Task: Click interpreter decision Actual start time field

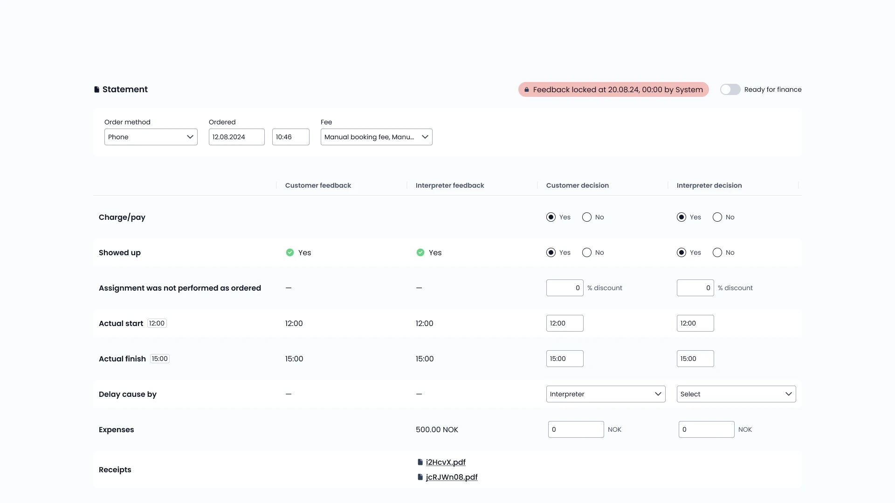Action: coord(695,323)
